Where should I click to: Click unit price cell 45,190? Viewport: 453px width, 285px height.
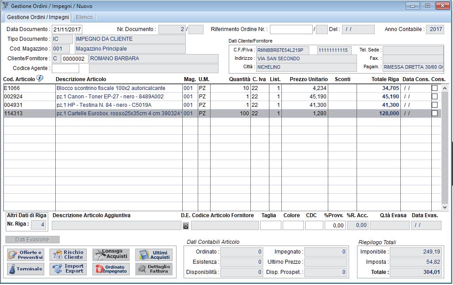(x=305, y=96)
